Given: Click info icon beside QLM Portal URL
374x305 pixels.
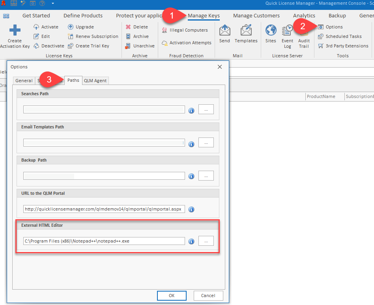Looking at the screenshot, I should point(191,209).
